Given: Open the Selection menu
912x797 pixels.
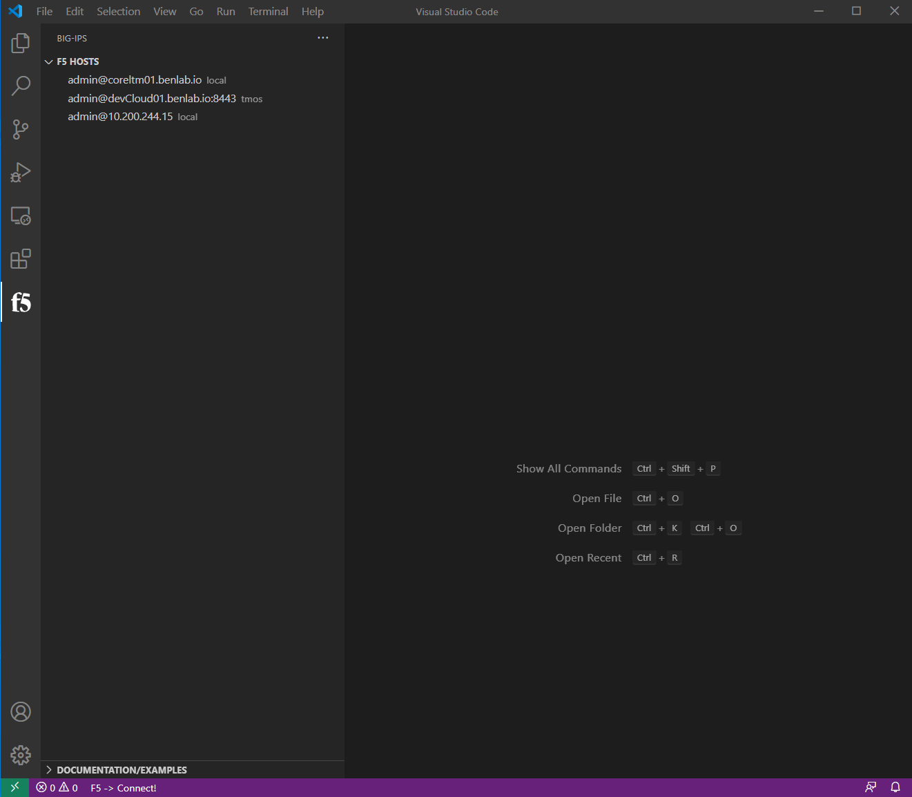Looking at the screenshot, I should (119, 11).
